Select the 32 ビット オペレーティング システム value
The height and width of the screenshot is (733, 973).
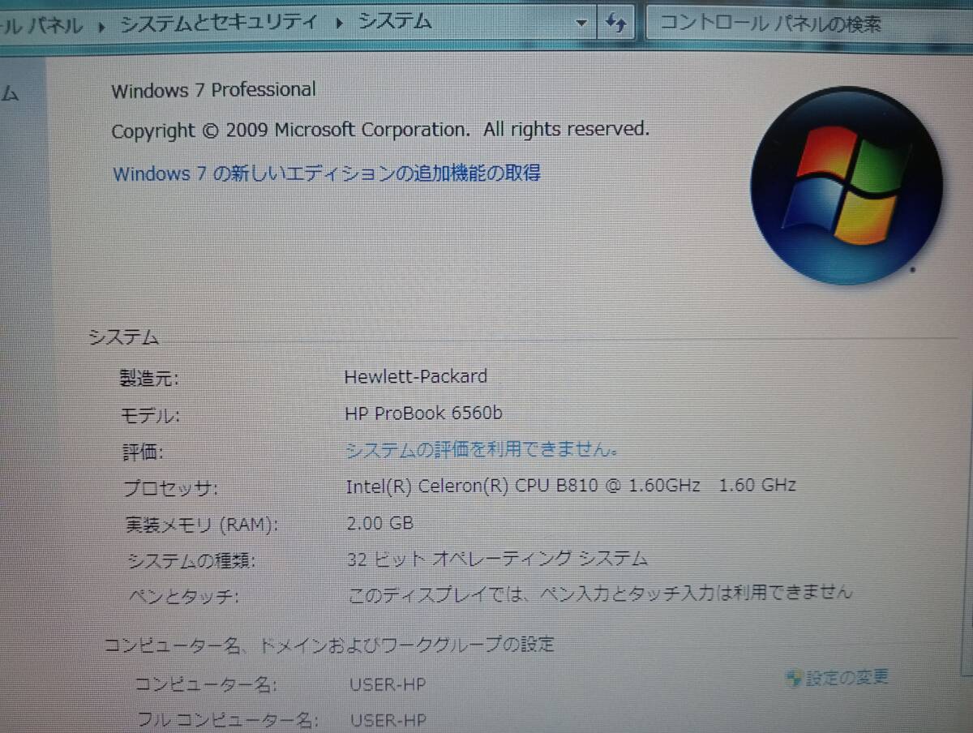tap(497, 559)
